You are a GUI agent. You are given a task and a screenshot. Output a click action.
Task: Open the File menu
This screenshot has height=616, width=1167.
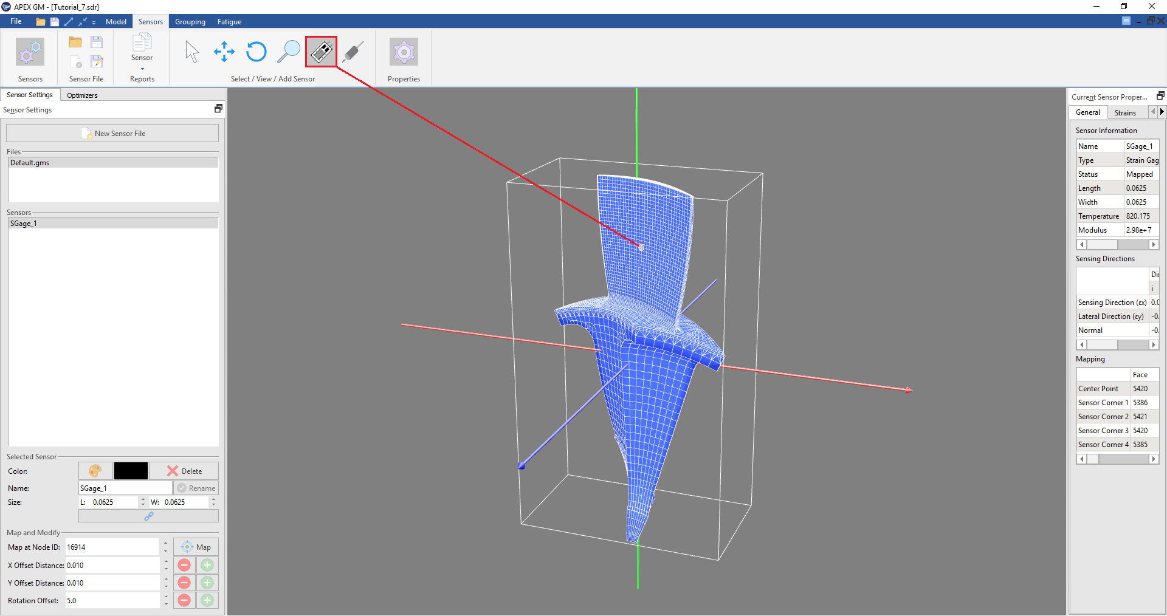pos(16,21)
